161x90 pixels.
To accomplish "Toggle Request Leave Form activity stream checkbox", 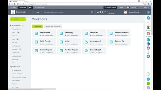I will point(115,35).
